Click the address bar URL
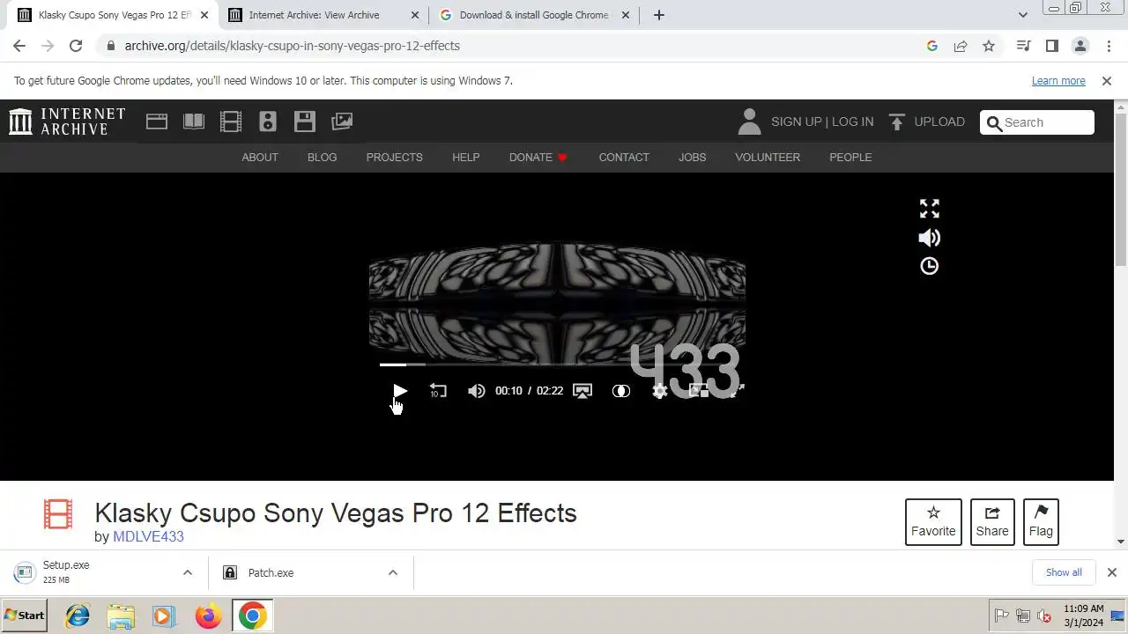Viewport: 1128px width, 634px height. [292, 46]
